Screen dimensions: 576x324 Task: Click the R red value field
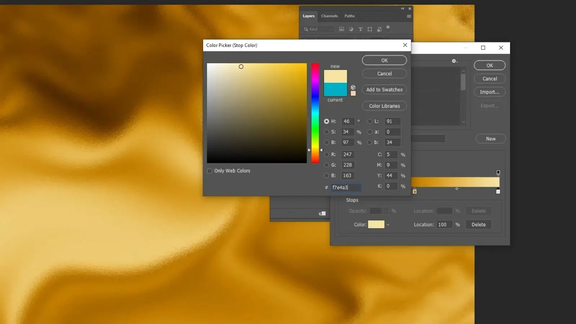point(348,154)
